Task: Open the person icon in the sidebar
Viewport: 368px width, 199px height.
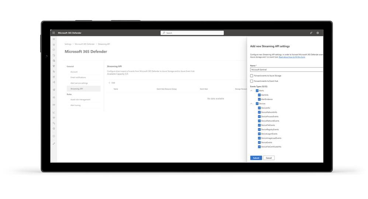Action: click(x=54, y=71)
